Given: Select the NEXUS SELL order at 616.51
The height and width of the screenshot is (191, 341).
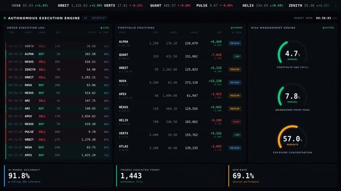Looking at the screenshot, I should (x=58, y=62).
